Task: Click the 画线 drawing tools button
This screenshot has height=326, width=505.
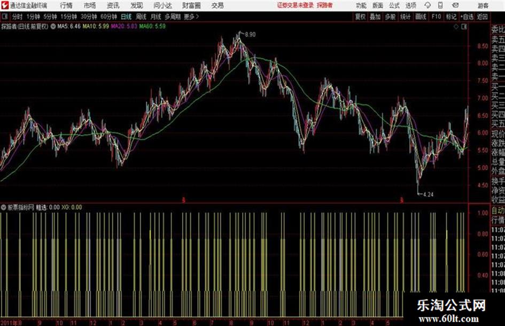Action: tap(421, 17)
